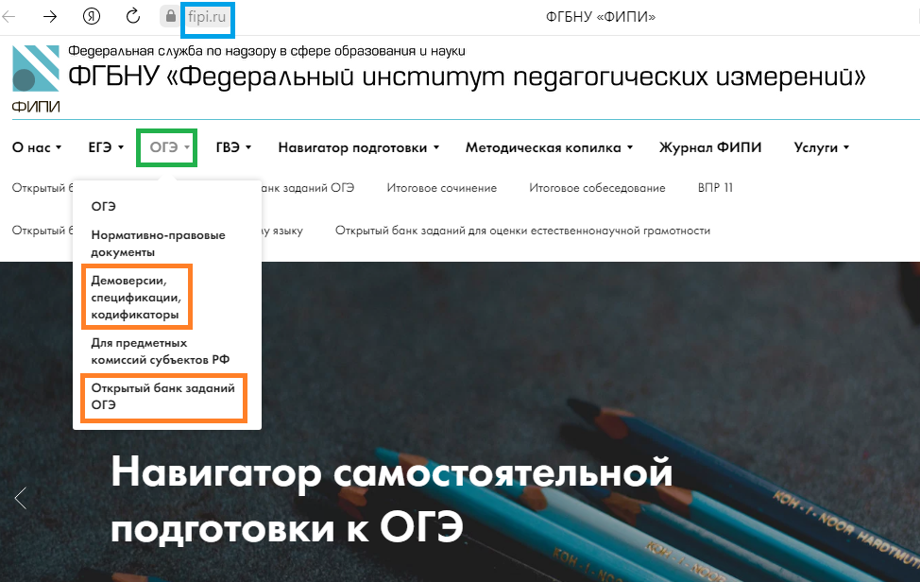Open the Yandex home button
Viewport: 920px width, 582px height.
(91, 16)
